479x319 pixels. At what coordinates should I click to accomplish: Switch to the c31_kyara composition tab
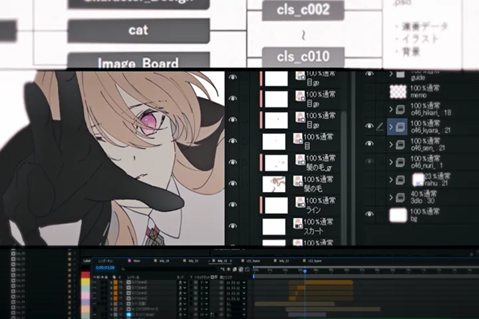(x=251, y=261)
